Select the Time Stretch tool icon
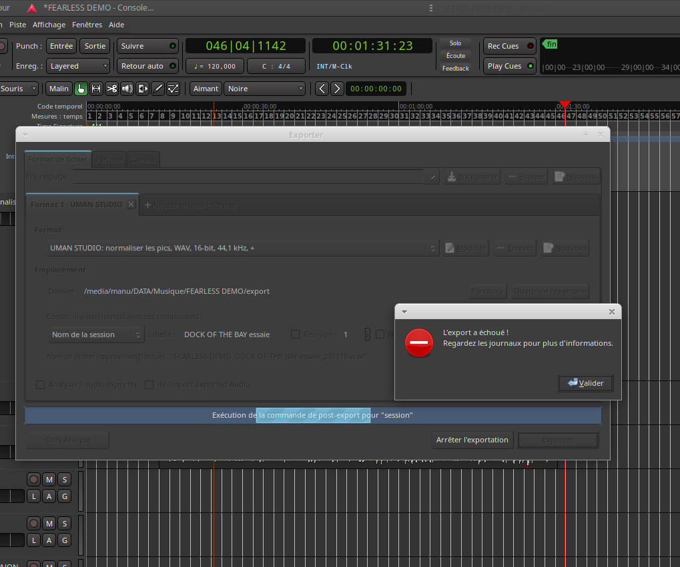This screenshot has height=567, width=680. coord(142,89)
